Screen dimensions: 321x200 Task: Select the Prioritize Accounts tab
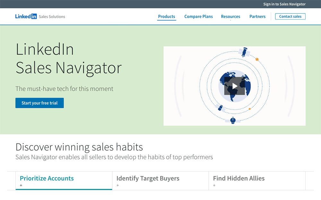[x=47, y=179]
